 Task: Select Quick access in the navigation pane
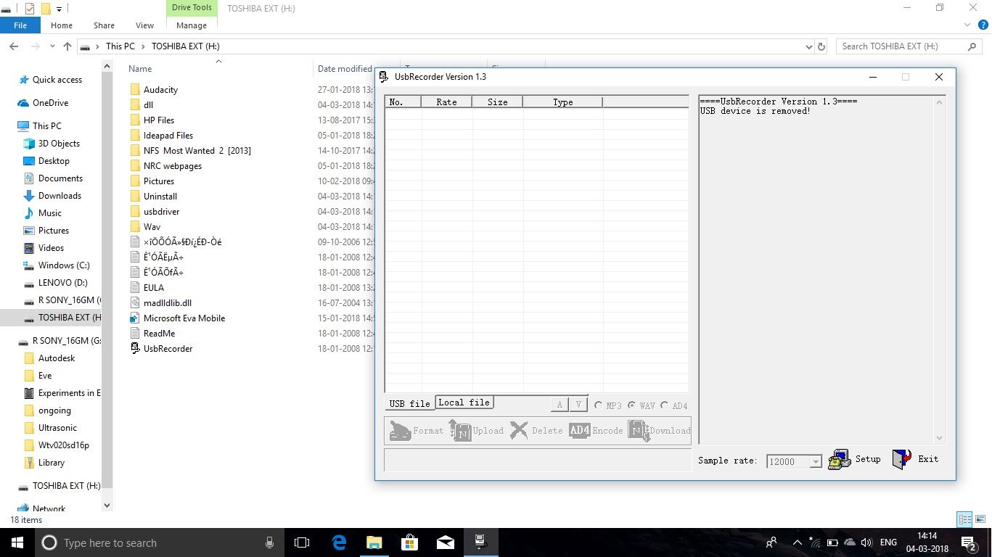(57, 80)
